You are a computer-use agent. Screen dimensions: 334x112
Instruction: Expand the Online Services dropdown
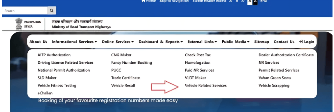tap(118, 42)
